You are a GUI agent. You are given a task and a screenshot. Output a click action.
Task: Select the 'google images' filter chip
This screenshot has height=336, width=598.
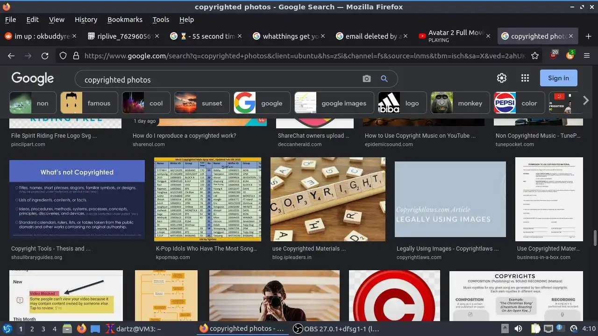point(334,103)
